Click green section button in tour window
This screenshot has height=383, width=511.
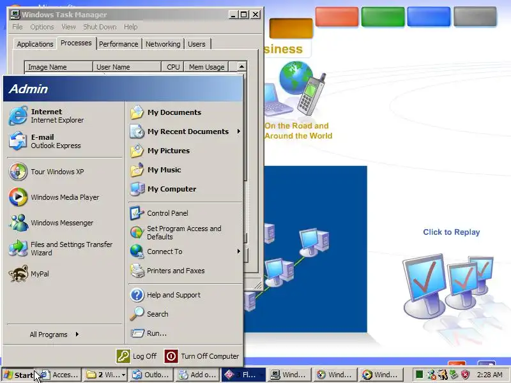click(383, 16)
